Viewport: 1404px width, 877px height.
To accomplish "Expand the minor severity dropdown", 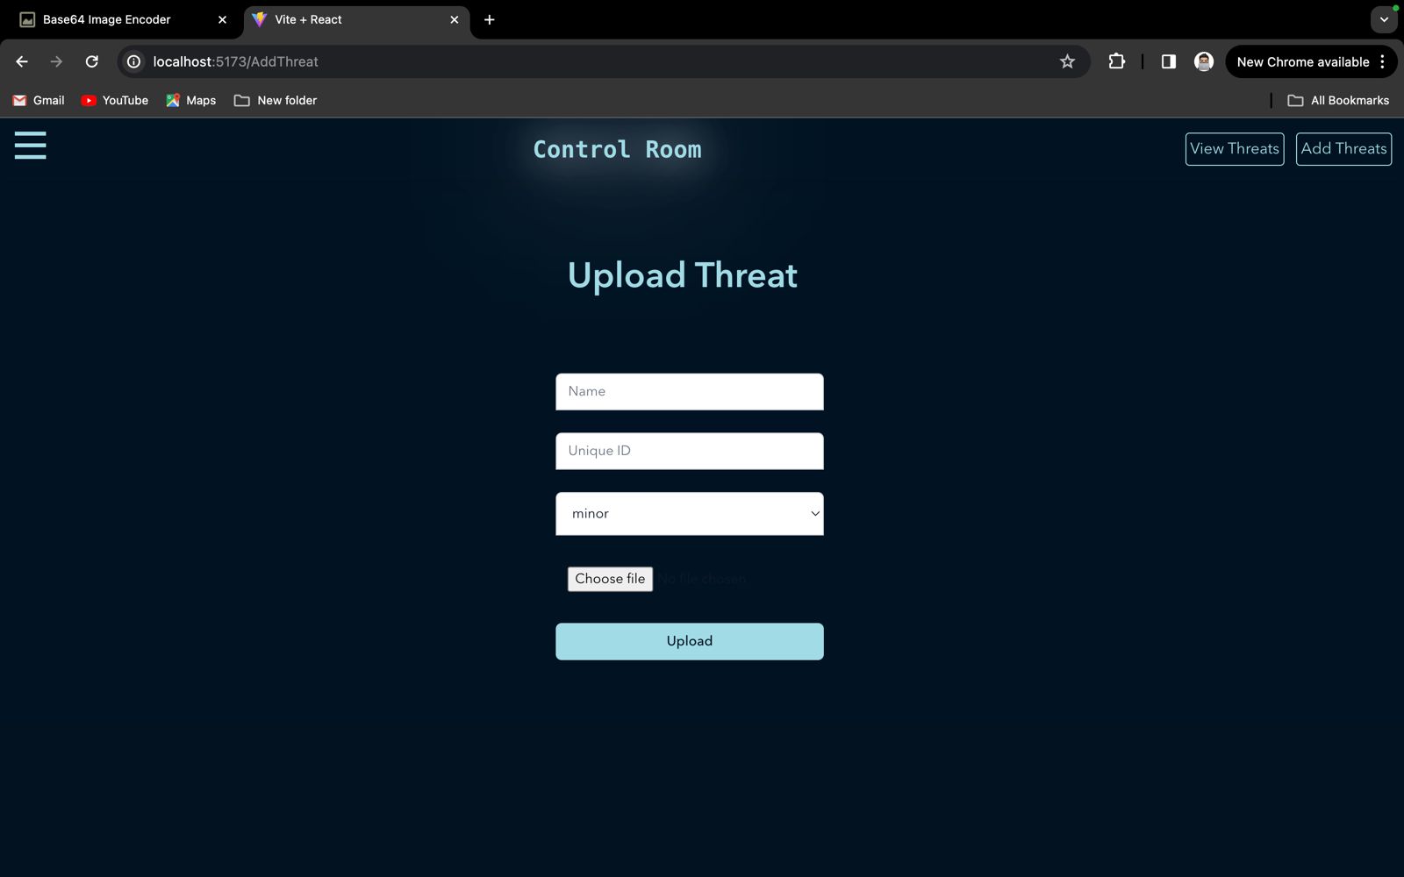I will [689, 514].
